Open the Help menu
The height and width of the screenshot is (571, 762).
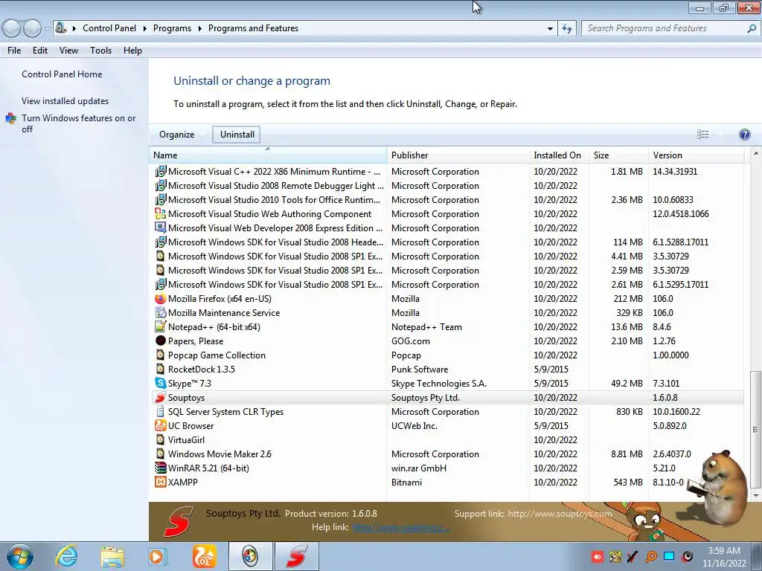pyautogui.click(x=132, y=51)
